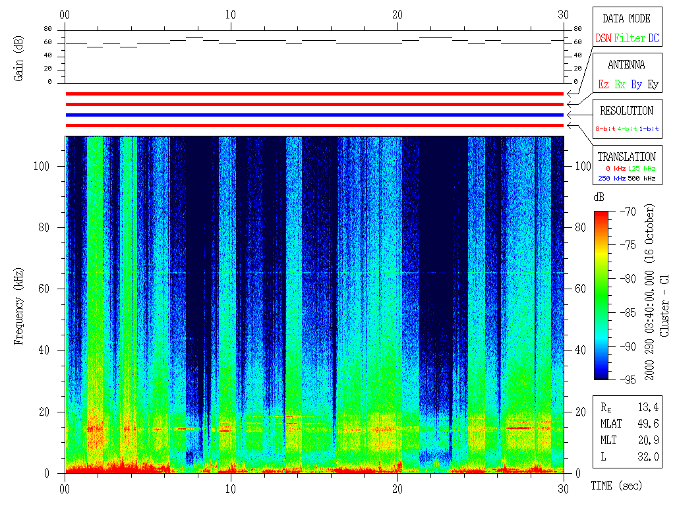Viewport: 675px width, 506px height.
Task: Select the green Filter label in DATA MODE
Action: point(630,38)
